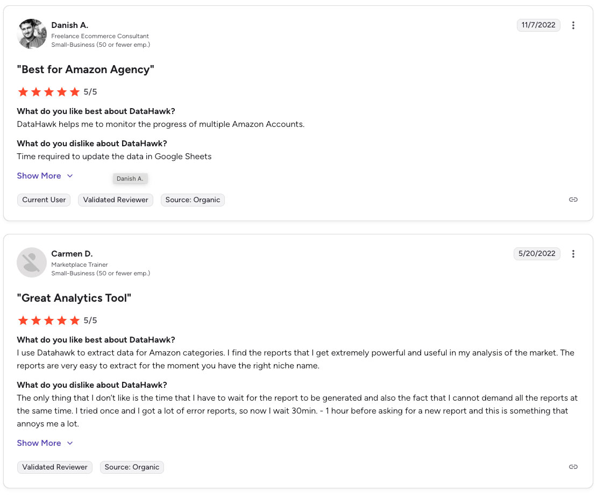Copy link icon for Danish A.'s review
This screenshot has width=597, height=498.
pos(573,200)
